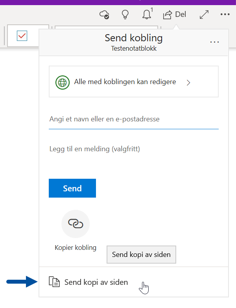Viewport: 236px width, 308px height.
Task: Click the Send kobling panel title
Action: [x=134, y=38]
